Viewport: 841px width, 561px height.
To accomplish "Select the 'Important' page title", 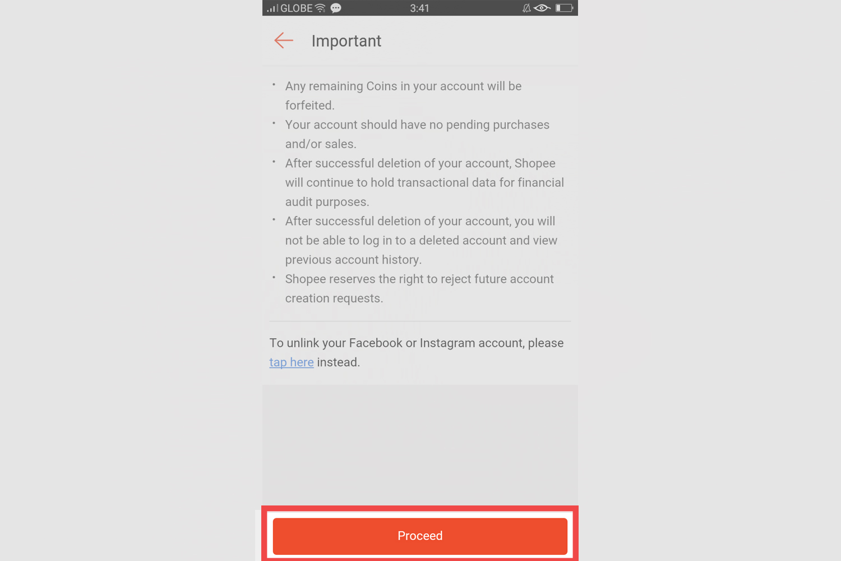I will (x=346, y=40).
